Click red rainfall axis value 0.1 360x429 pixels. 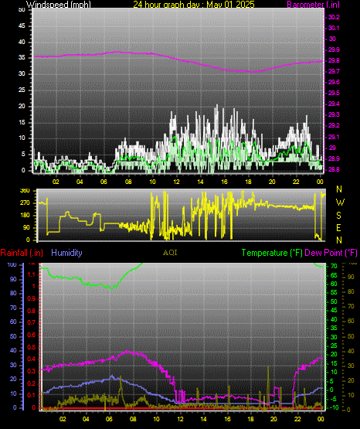[x=32, y=395]
